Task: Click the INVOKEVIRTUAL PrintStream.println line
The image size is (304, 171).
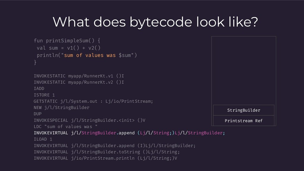Action: coord(105,158)
